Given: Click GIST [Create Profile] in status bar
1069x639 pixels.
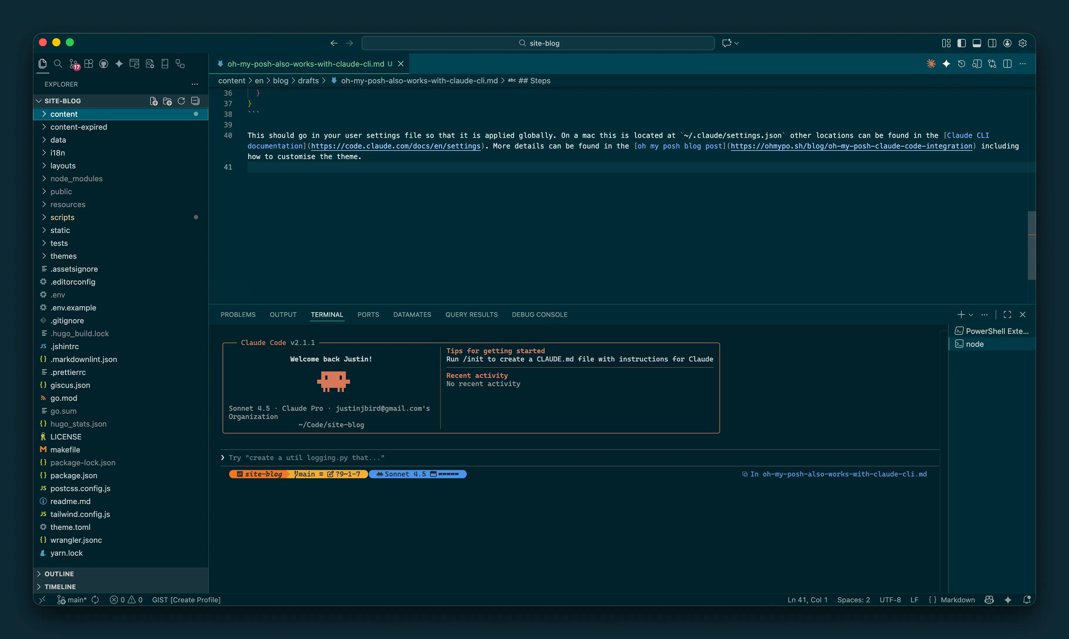Looking at the screenshot, I should (186, 600).
